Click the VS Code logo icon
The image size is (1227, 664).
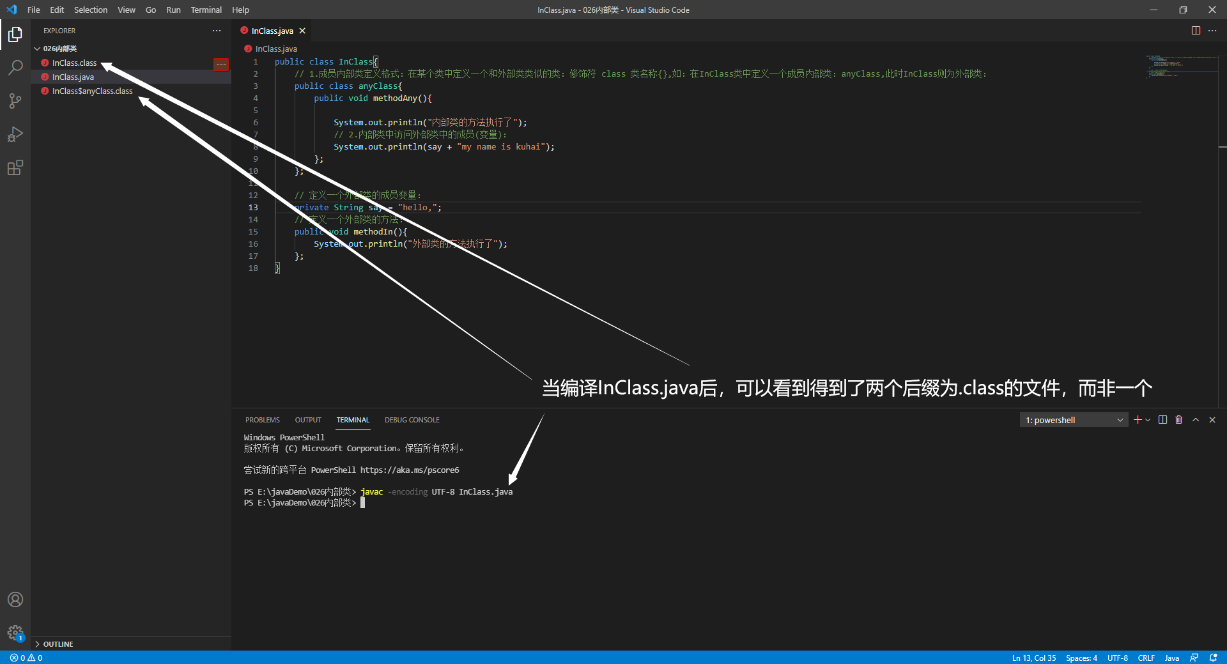pyautogui.click(x=12, y=10)
